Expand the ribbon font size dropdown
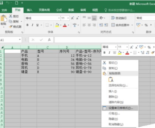The height and width of the screenshot is (128, 155). coord(68,18)
